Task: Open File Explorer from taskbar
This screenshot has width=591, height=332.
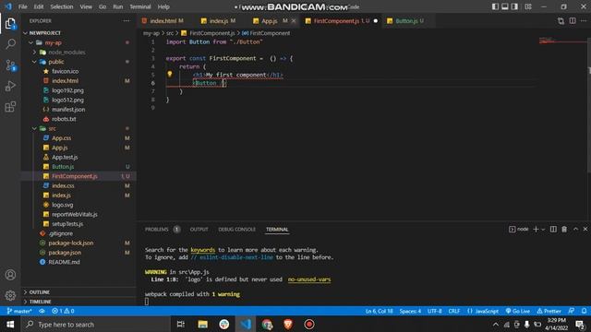Action: coord(203,325)
